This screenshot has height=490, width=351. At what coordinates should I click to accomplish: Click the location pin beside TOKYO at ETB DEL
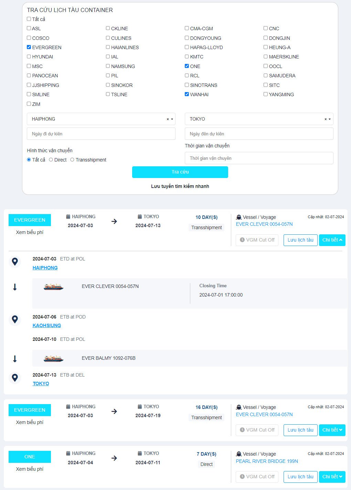tap(14, 377)
